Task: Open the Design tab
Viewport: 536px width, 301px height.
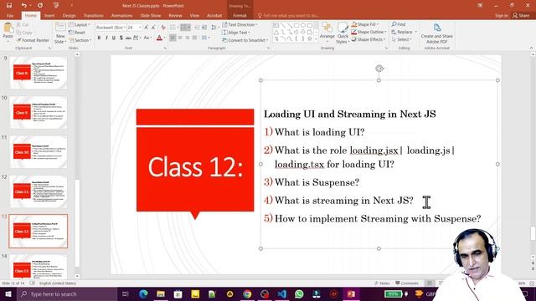Action: 69,16
